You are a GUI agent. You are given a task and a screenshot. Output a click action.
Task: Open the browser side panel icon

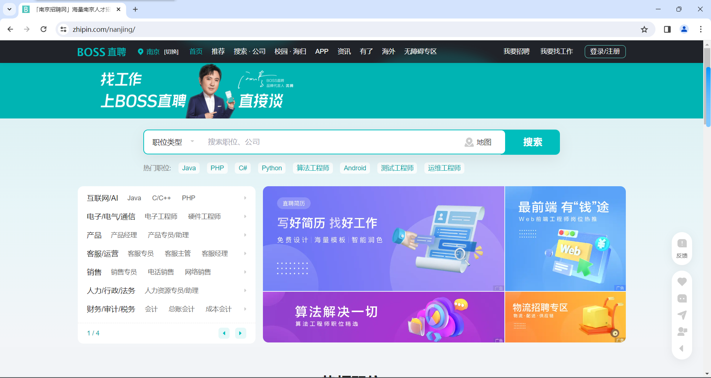pos(667,29)
